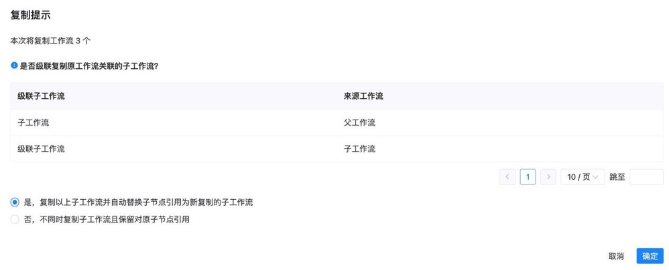This screenshot has height=270, width=669.
Task: Go to the next page arrow
Action: [548, 176]
